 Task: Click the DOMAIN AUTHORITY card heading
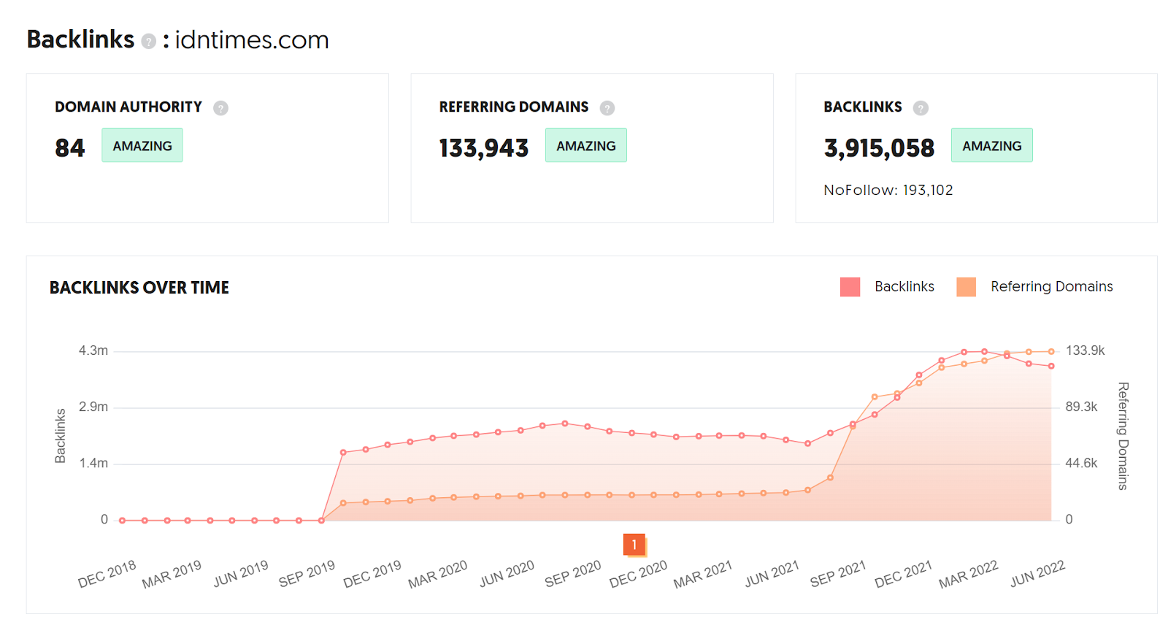click(128, 107)
